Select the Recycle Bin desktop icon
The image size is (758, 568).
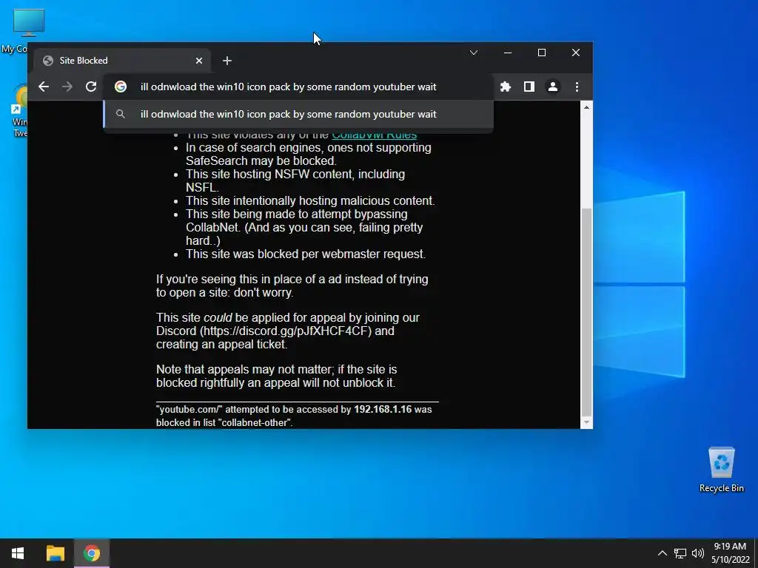click(x=721, y=470)
